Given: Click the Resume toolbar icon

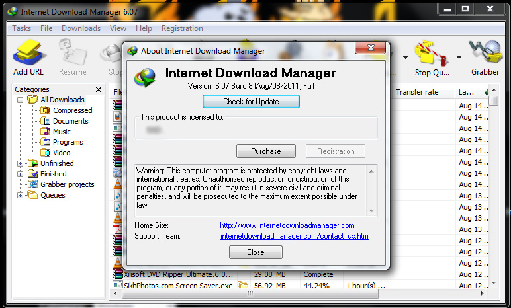Looking at the screenshot, I should click(73, 52).
